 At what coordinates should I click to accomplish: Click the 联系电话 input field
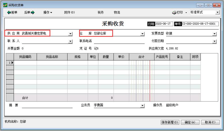[119, 41]
